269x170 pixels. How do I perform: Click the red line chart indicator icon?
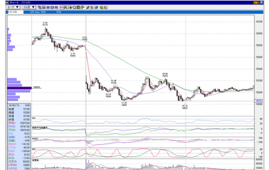(62, 7)
